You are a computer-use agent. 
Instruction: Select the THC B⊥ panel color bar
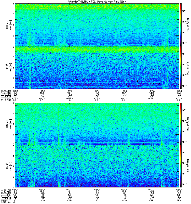pos(181,124)
